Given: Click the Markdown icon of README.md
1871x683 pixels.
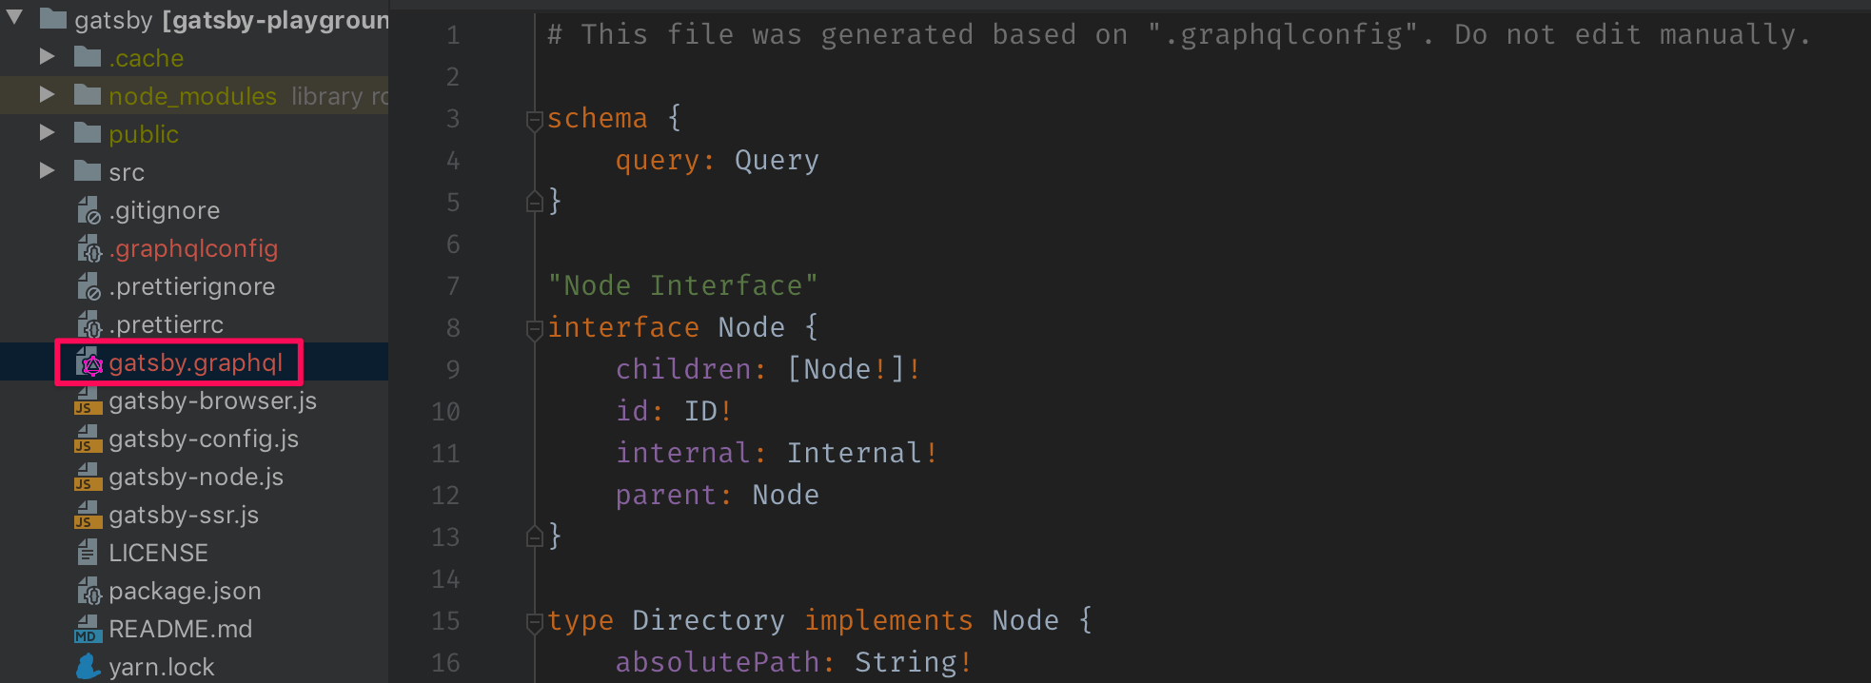Looking at the screenshot, I should [88, 629].
